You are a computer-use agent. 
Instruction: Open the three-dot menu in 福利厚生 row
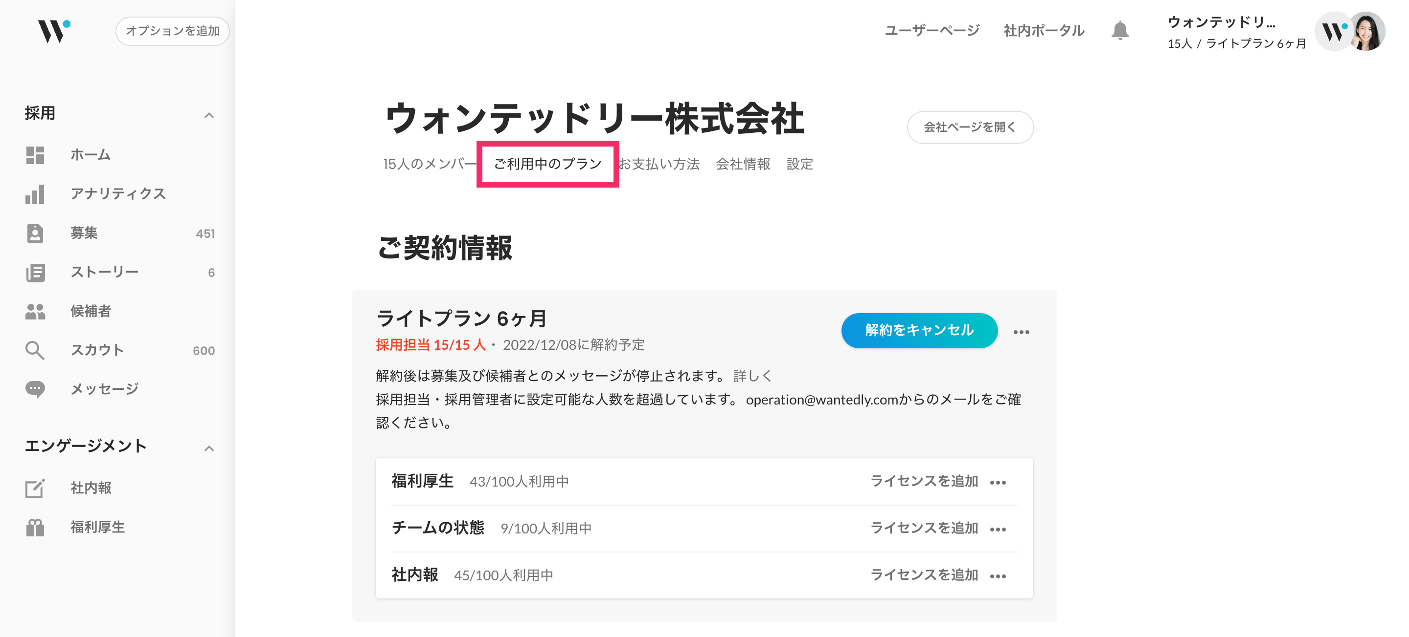click(x=998, y=483)
